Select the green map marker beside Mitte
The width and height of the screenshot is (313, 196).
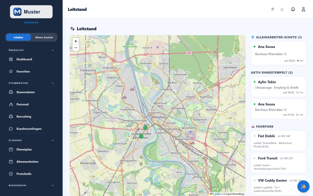pyautogui.click(x=145, y=128)
